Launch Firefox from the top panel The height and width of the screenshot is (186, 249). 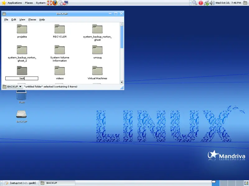click(55, 3)
